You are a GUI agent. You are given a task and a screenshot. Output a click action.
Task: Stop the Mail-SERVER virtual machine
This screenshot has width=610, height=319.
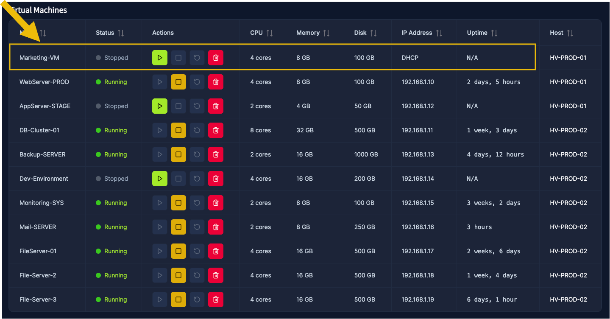(178, 227)
